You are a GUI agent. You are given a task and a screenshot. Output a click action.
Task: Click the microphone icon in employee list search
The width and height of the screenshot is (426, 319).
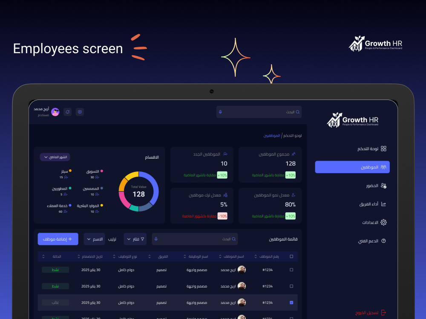tap(156, 239)
